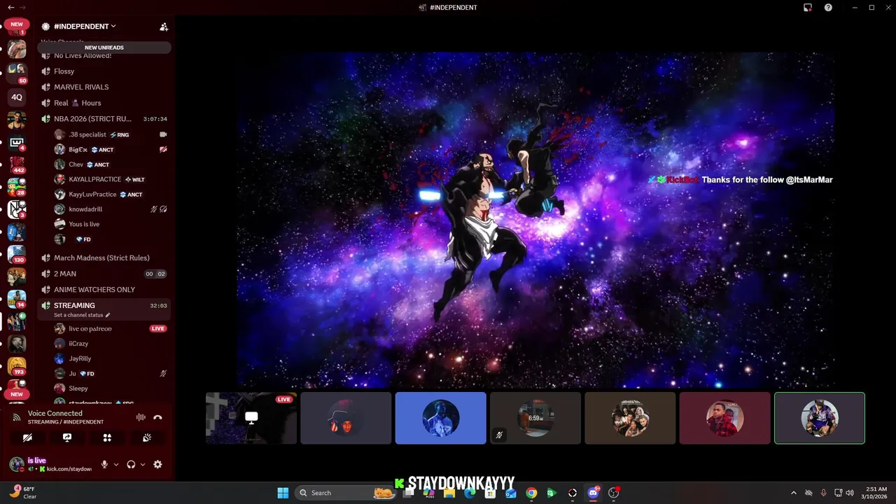Open server icon with 442 badge

tap(17, 165)
